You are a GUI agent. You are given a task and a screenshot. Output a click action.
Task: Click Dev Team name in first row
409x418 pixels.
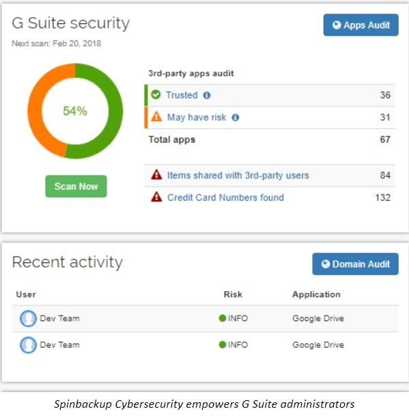pos(59,318)
